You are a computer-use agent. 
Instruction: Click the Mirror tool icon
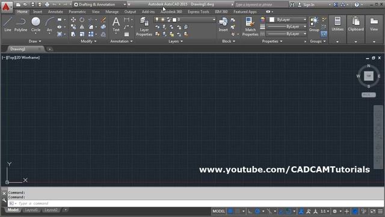(82, 27)
